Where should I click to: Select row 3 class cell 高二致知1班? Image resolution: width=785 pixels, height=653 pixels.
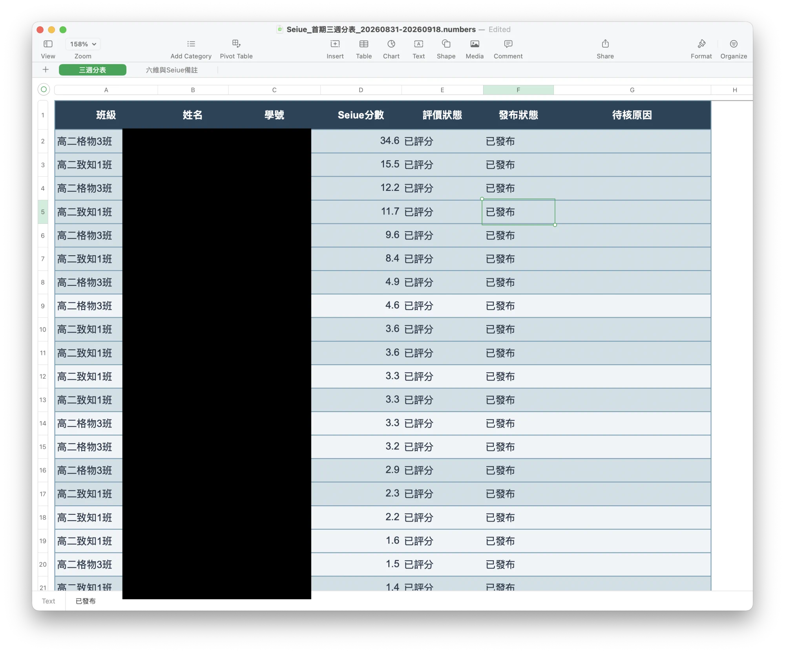coord(89,165)
